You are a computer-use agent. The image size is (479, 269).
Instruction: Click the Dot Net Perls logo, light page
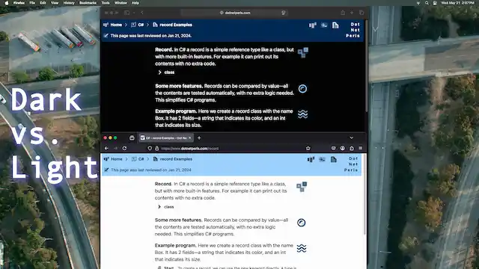[352, 164]
